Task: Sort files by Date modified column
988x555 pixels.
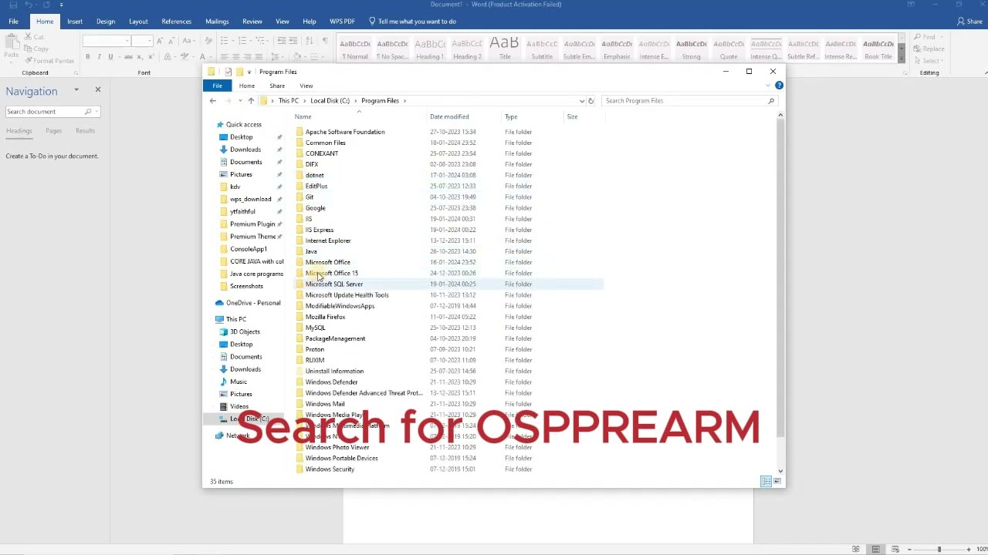Action: click(449, 117)
